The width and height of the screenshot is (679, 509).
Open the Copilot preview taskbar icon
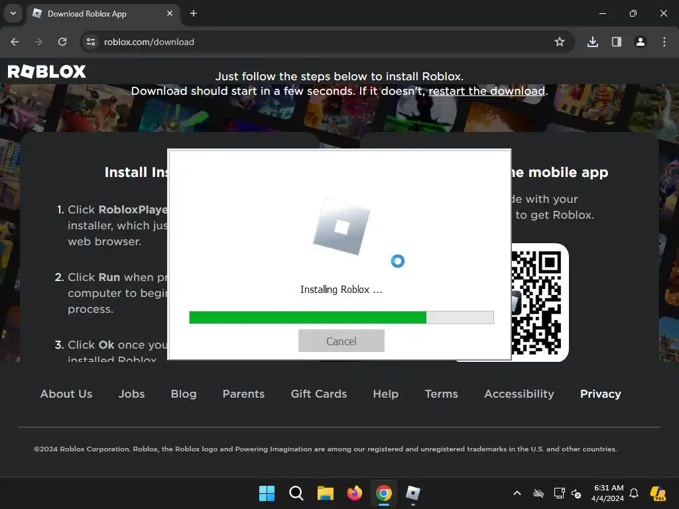658,493
